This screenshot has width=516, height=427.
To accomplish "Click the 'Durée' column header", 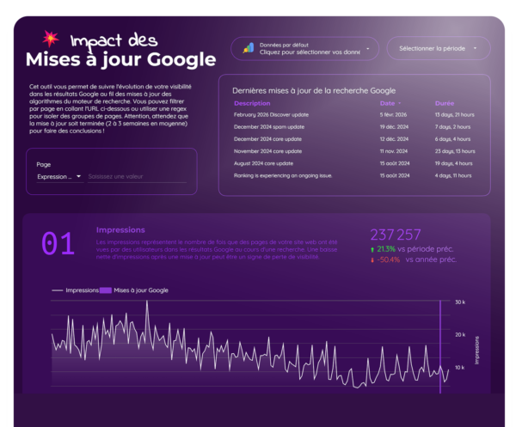I will pos(445,103).
